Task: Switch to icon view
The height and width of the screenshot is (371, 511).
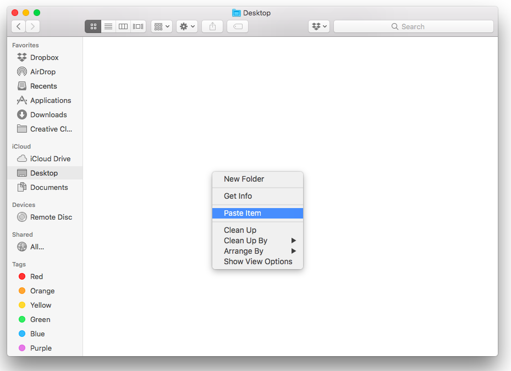Action: point(93,26)
